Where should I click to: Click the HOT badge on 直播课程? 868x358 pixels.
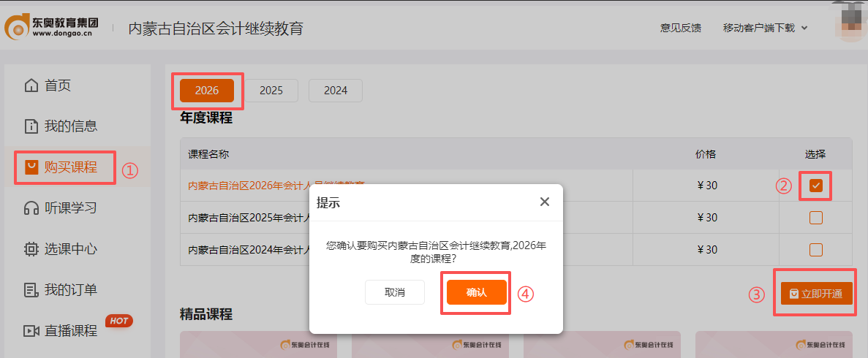pos(119,321)
